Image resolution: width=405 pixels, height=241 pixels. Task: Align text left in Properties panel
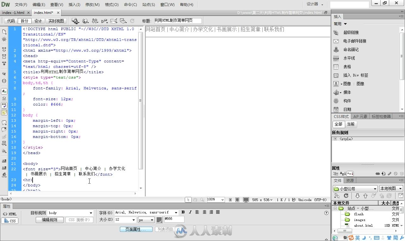click(x=197, y=212)
